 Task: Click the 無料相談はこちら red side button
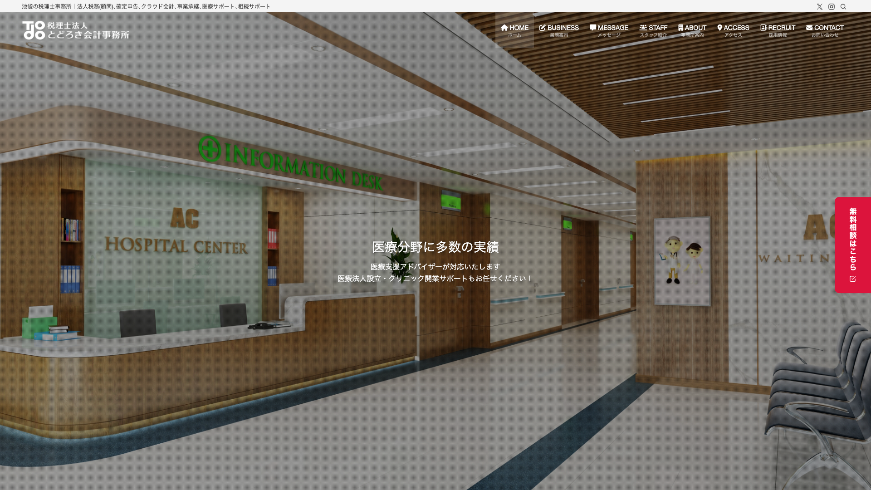coord(852,239)
